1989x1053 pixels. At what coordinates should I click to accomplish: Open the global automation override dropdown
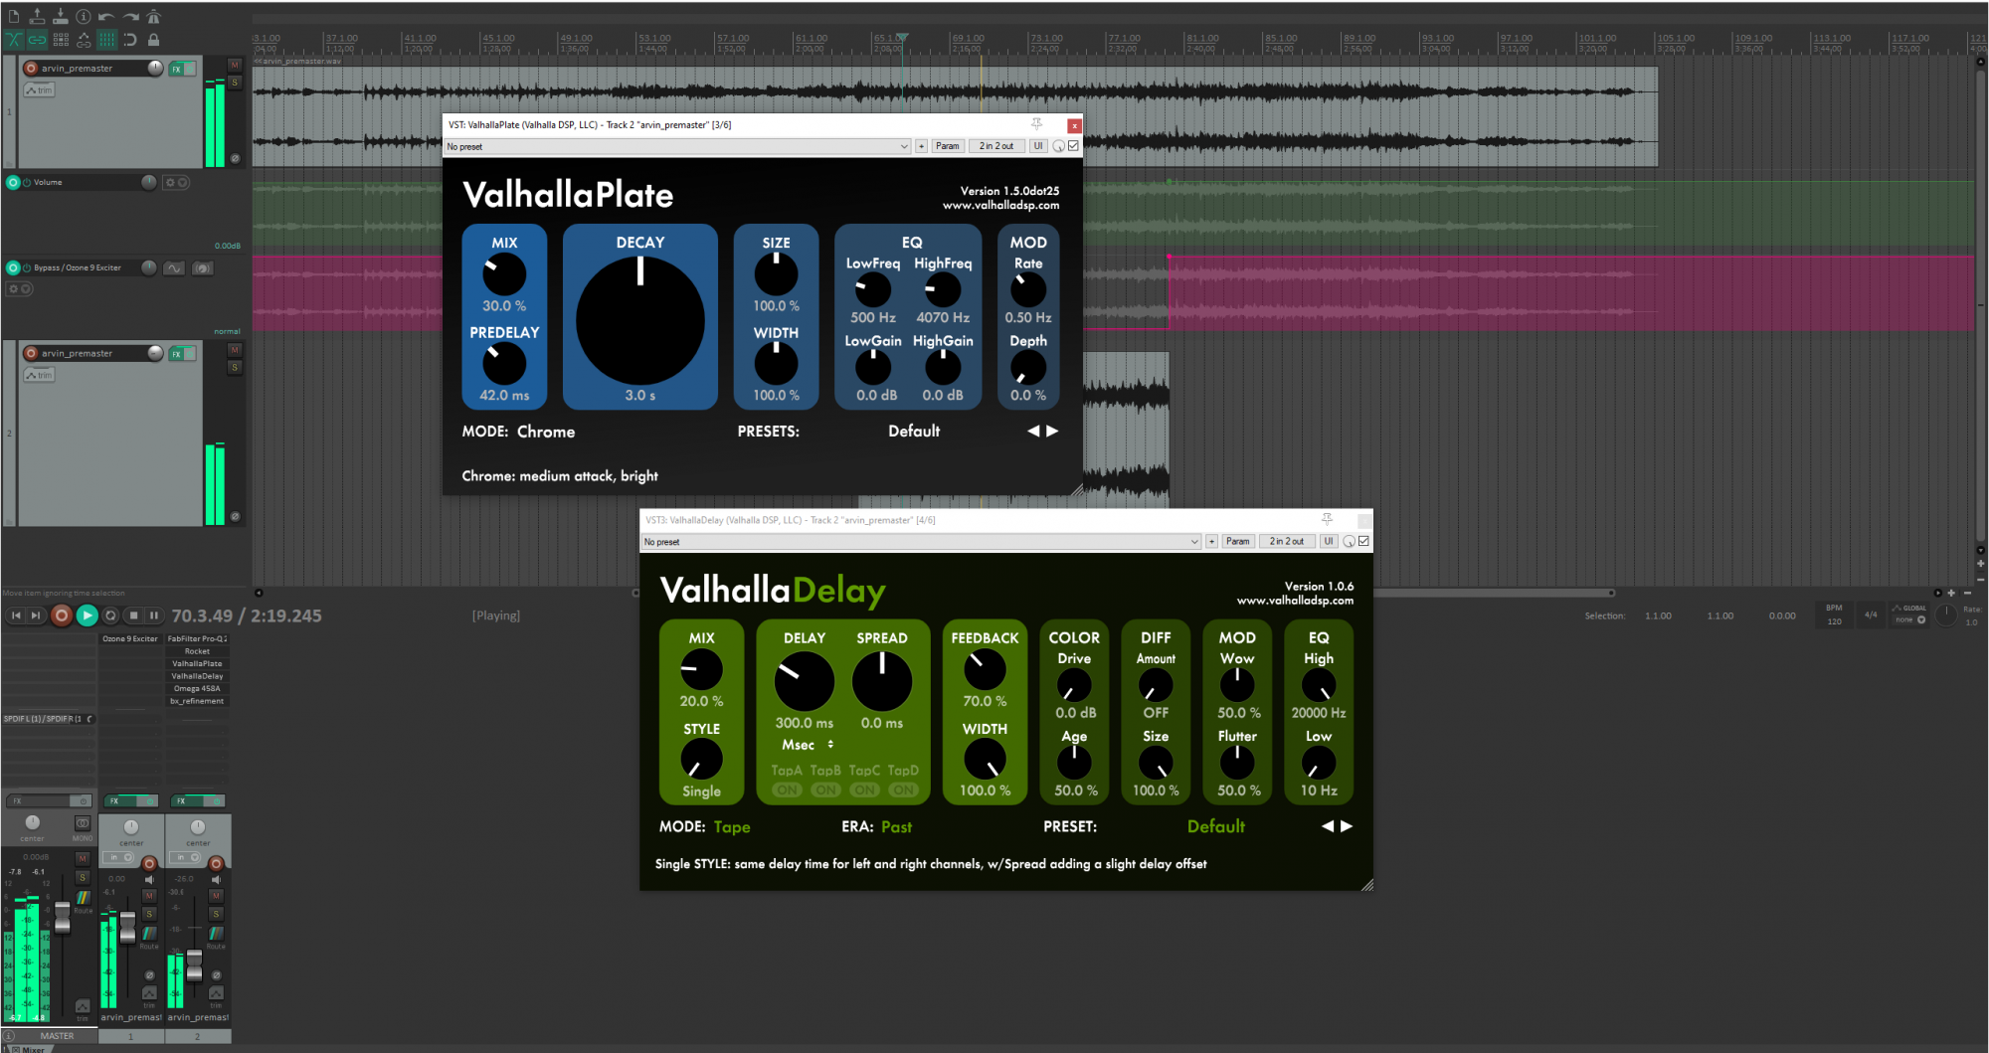[x=1909, y=617]
